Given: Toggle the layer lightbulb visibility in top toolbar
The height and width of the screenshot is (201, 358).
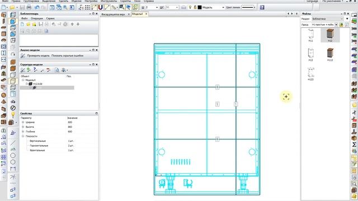Looking at the screenshot, I should point(190,7).
